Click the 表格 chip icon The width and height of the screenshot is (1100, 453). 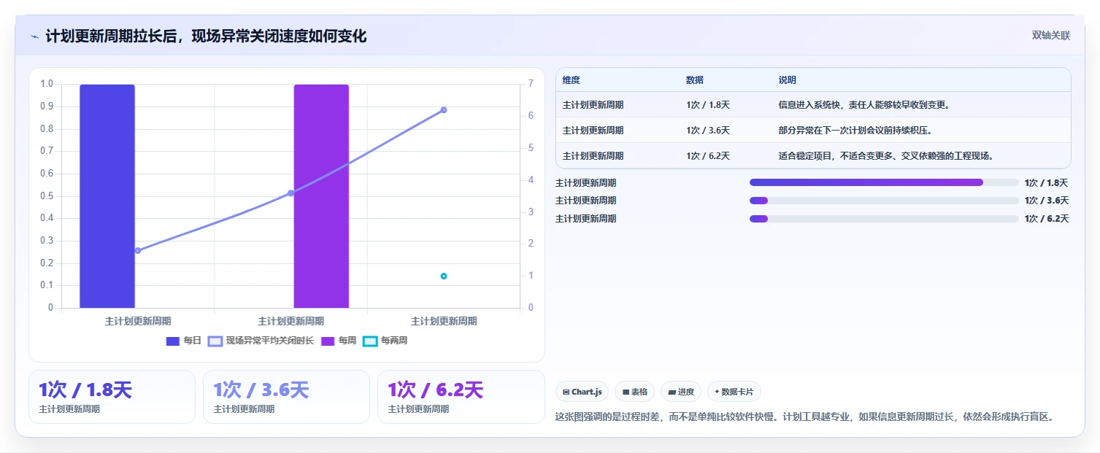click(x=626, y=392)
